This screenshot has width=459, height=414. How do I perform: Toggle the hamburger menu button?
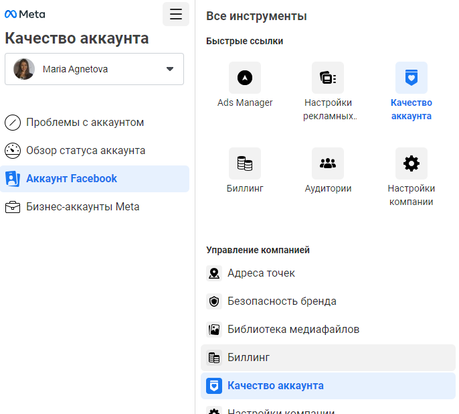coord(176,14)
